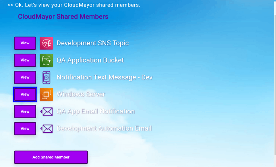Click the CloudMayor Shared Members heading
This screenshot has width=276, height=167.
tap(63, 16)
